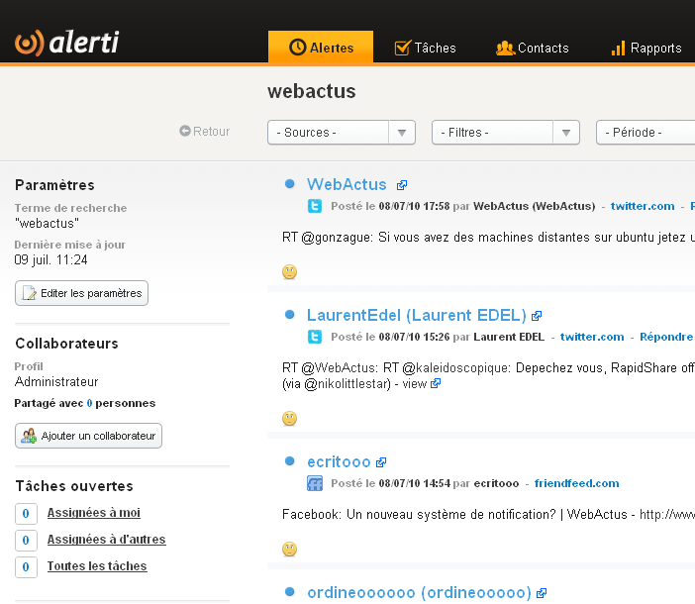Click the 09 juil. 11:24 update time
Viewport: 695px width, 604px height.
[50, 259]
